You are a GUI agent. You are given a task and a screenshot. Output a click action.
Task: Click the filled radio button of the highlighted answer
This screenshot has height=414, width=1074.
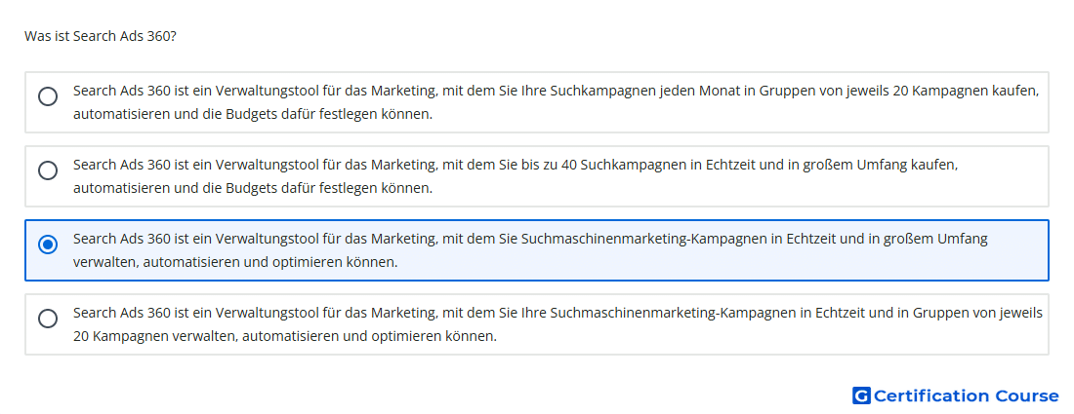tap(48, 244)
